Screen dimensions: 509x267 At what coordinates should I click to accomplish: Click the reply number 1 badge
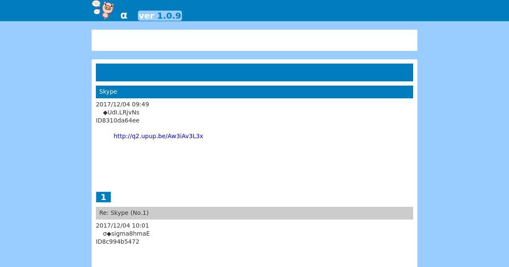point(103,197)
